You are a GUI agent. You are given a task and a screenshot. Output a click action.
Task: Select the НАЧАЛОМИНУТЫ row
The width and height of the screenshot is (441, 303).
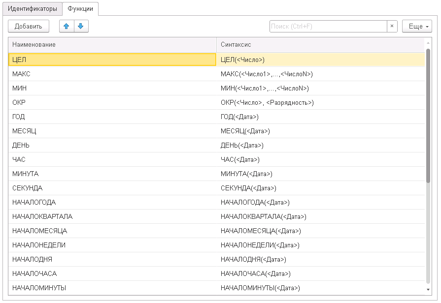point(112,288)
